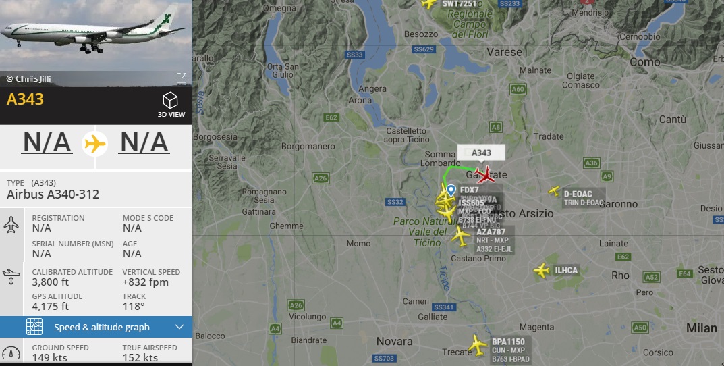Open the 3D VIEW cube icon
This screenshot has height=366, width=724.
pyautogui.click(x=171, y=101)
